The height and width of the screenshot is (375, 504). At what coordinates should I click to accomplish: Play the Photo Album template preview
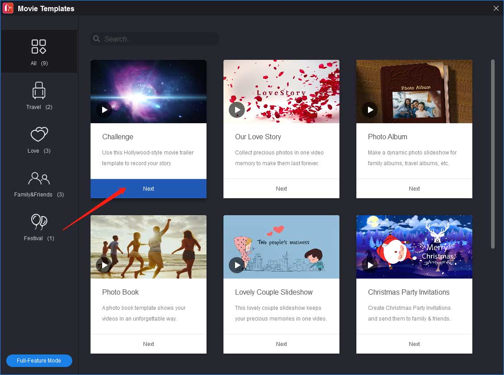(370, 110)
